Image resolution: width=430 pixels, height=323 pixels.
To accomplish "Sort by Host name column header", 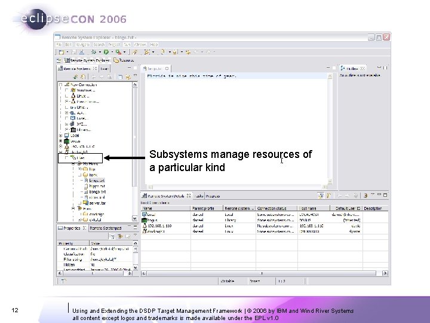I will 314,208.
